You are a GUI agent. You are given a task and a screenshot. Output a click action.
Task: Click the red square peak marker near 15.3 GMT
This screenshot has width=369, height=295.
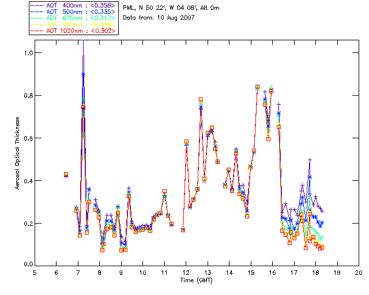coord(258,87)
